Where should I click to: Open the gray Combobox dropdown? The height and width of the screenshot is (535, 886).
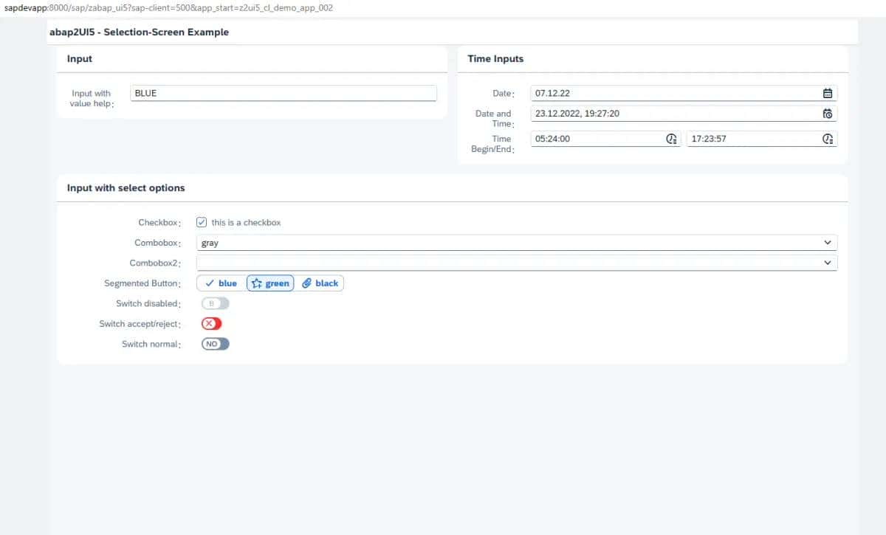(827, 242)
